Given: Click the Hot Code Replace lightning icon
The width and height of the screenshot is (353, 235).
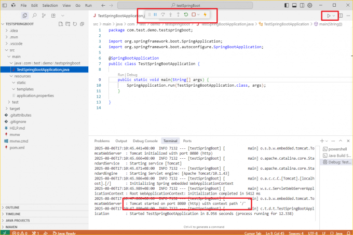Looking at the screenshot, I should 205,15.
